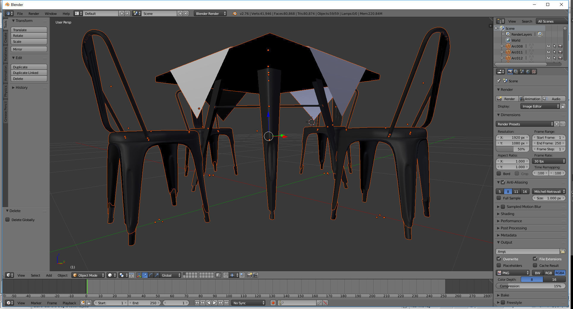The height and width of the screenshot is (309, 573).
Task: Open the Image Editor display dropdown
Action: (x=540, y=106)
